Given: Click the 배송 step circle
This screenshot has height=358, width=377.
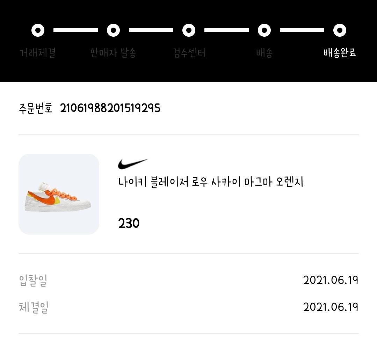Looking at the screenshot, I should point(264,30).
